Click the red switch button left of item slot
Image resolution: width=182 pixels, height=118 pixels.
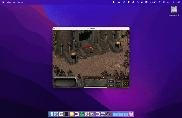click(80, 78)
